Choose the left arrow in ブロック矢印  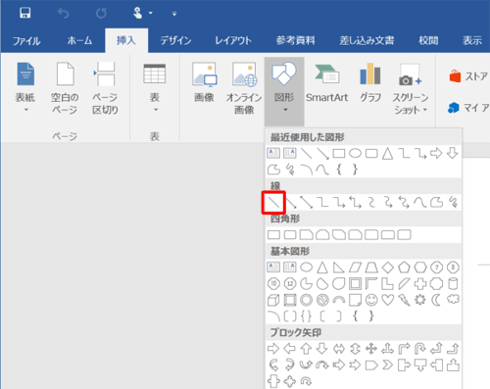290,349
